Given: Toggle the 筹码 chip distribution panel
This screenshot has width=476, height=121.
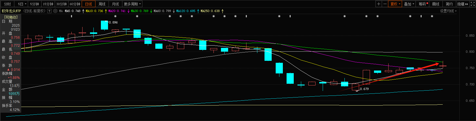Looking at the screenshot, I should tap(423, 4).
